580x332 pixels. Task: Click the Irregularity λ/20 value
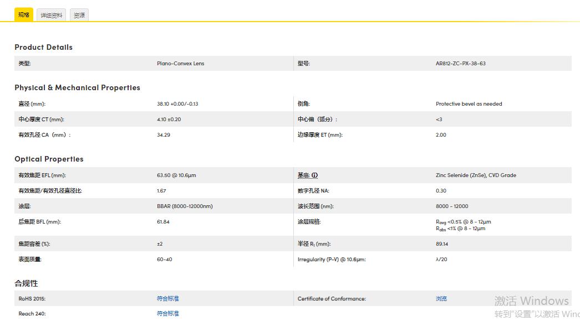click(x=441, y=260)
